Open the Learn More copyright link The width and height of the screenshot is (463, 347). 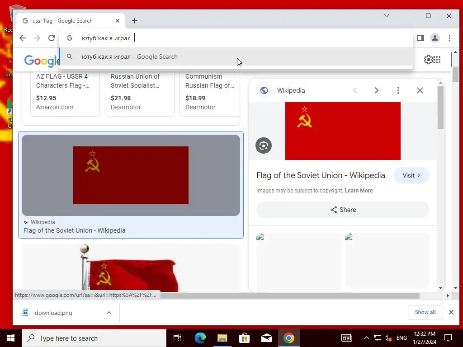[359, 191]
